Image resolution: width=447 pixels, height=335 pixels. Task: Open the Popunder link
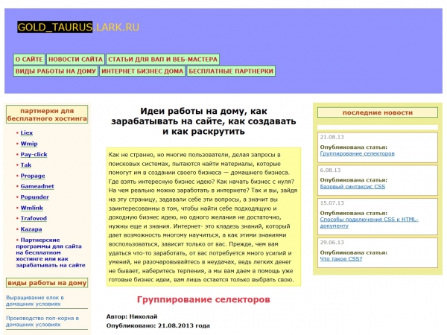point(34,197)
